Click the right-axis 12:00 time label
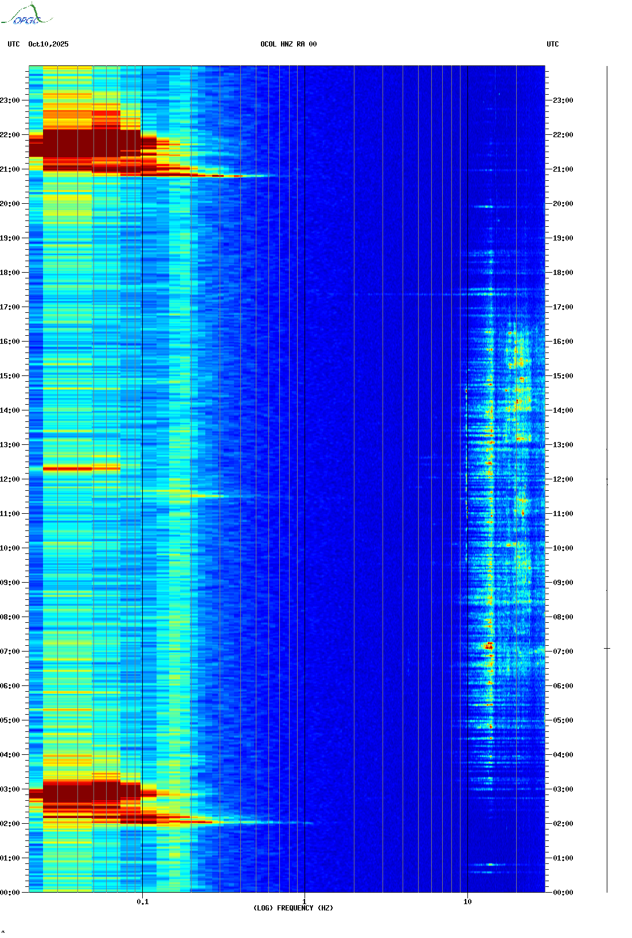Viewport: 632px width, 938px height. click(x=563, y=479)
